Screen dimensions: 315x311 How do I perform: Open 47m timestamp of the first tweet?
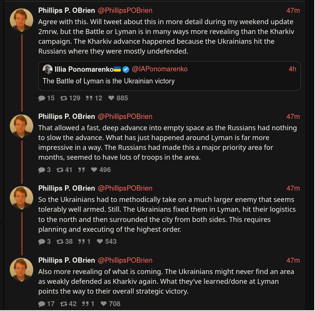pos(293,11)
